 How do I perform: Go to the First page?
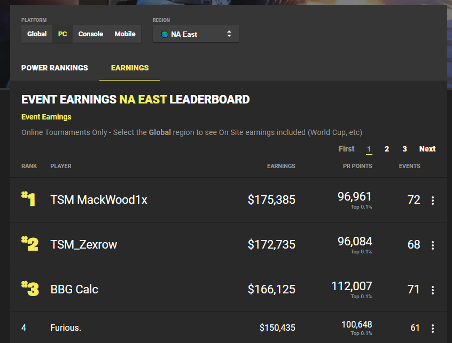(x=347, y=149)
